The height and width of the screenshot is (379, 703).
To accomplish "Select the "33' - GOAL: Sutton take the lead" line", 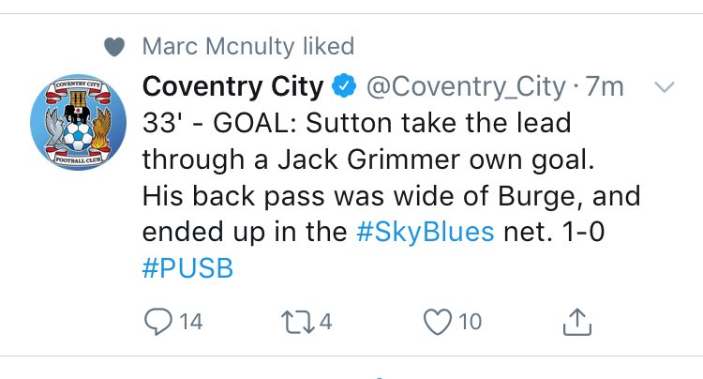I will (x=356, y=123).
